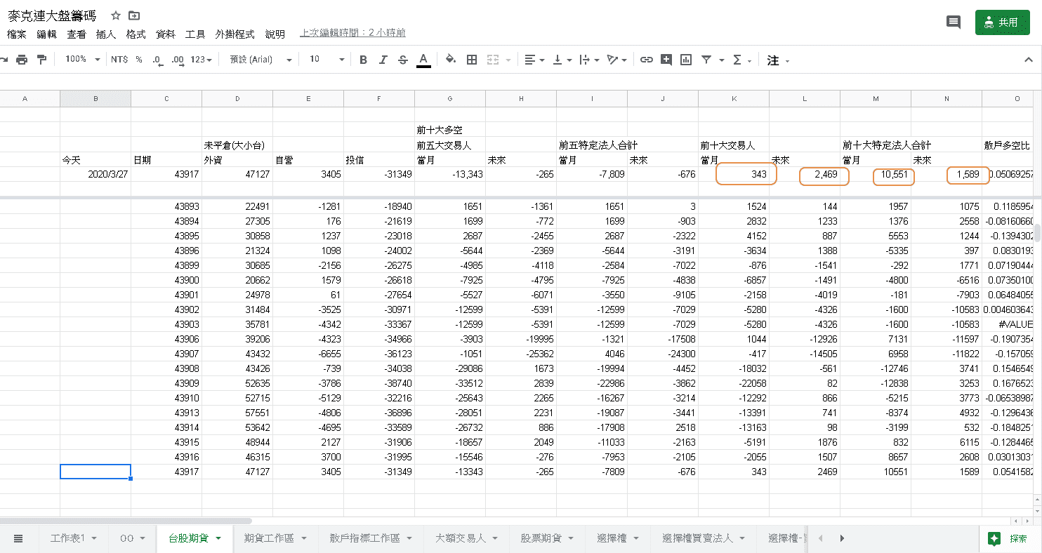The height and width of the screenshot is (553, 1042).
Task: Insert a chart using the chart icon
Action: coord(686,60)
